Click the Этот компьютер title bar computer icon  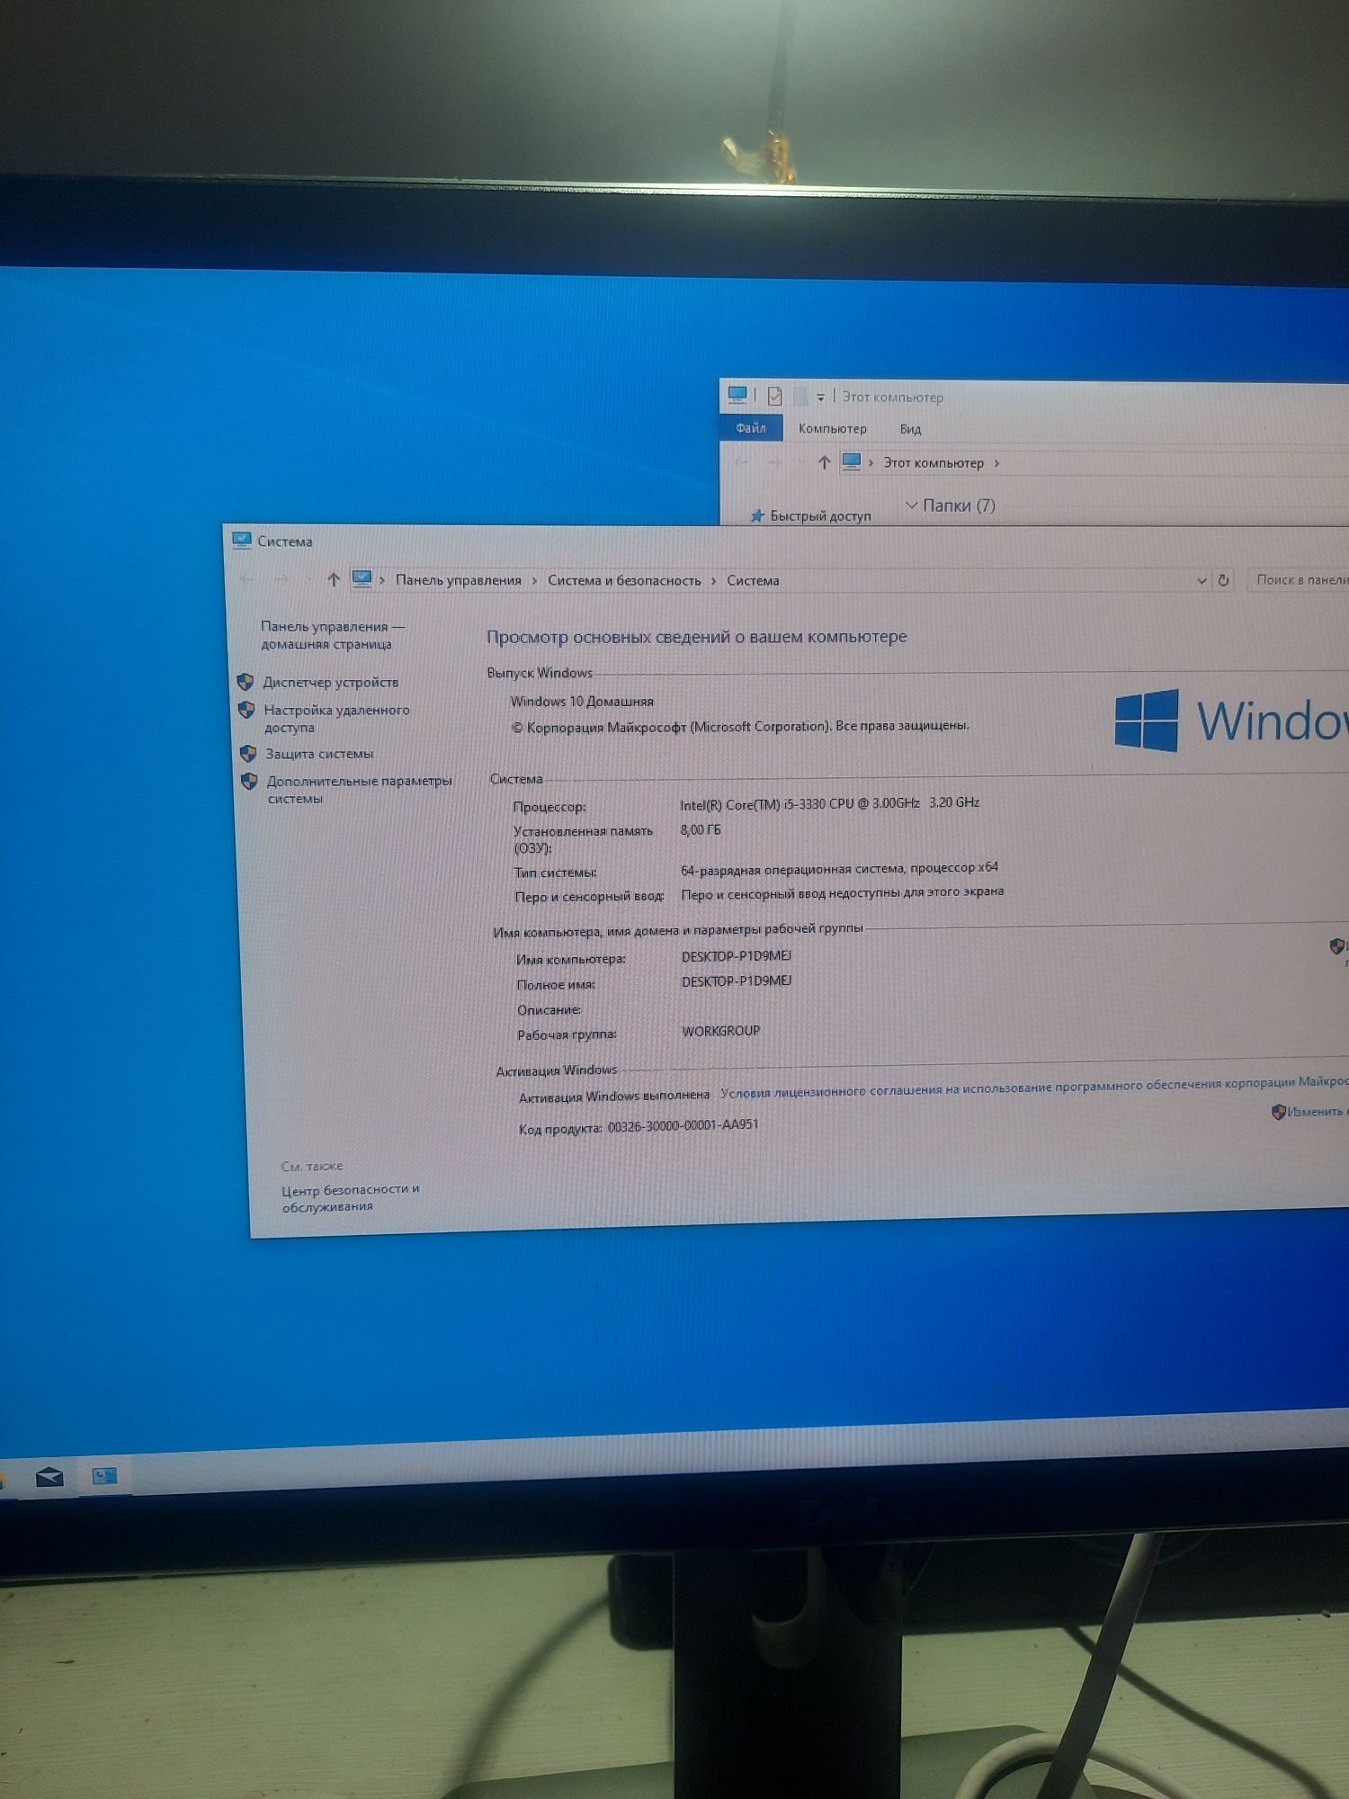pos(737,394)
